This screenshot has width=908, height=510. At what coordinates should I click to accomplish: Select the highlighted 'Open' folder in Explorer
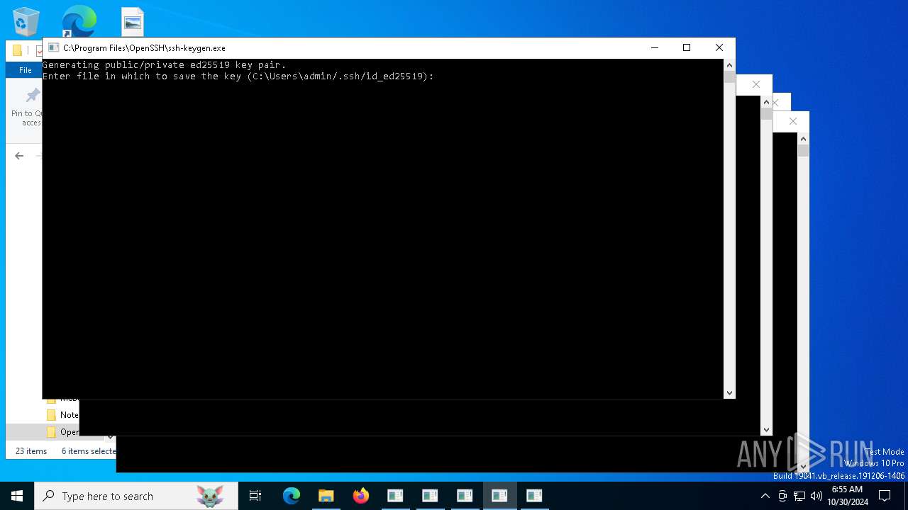click(62, 432)
